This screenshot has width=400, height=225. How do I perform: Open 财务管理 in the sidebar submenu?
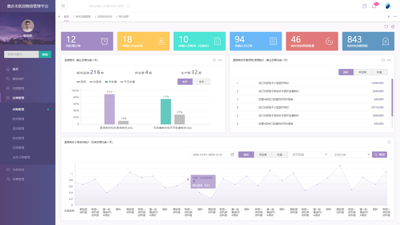coord(18,119)
